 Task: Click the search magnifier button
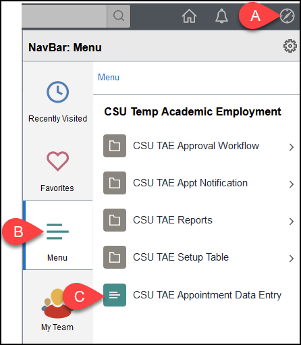[119, 16]
